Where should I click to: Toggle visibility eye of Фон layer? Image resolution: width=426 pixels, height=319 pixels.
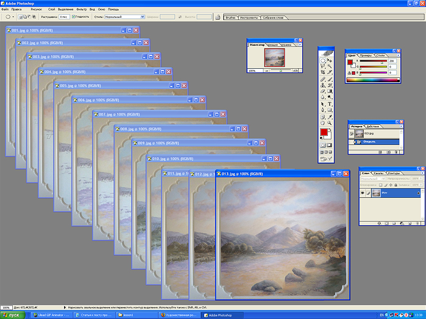[363, 193]
